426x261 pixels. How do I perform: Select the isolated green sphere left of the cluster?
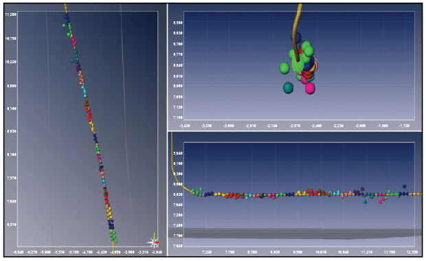(x=284, y=68)
